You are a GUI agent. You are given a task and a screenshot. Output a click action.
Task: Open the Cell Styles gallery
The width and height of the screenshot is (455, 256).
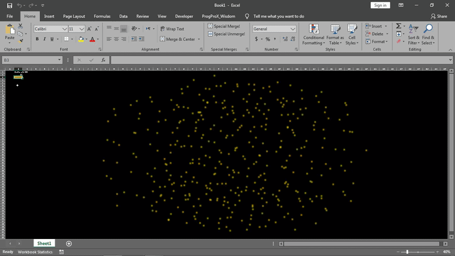tap(352, 35)
